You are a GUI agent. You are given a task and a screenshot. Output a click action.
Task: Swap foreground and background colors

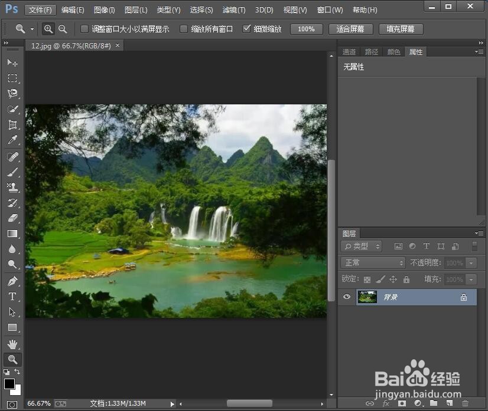17,371
